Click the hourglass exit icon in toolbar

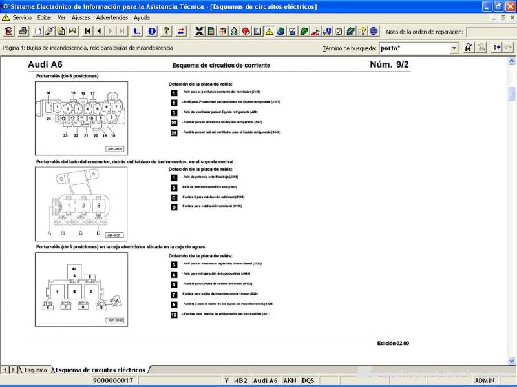pyautogui.click(x=8, y=31)
